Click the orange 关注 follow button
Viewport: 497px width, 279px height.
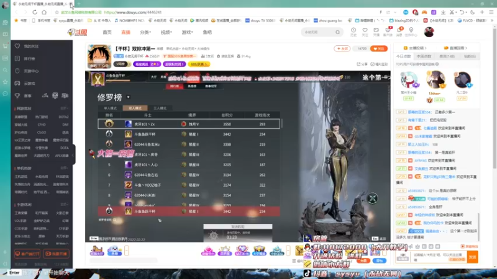(x=379, y=49)
